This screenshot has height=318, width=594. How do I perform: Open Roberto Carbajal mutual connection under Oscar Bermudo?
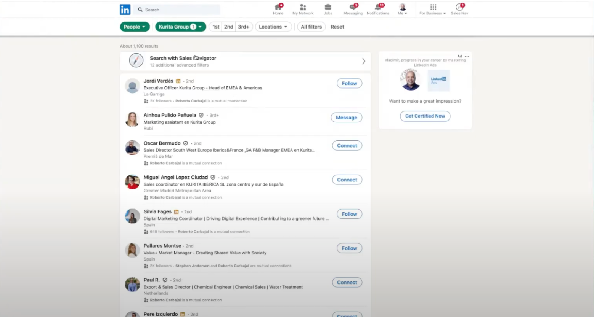(x=165, y=163)
